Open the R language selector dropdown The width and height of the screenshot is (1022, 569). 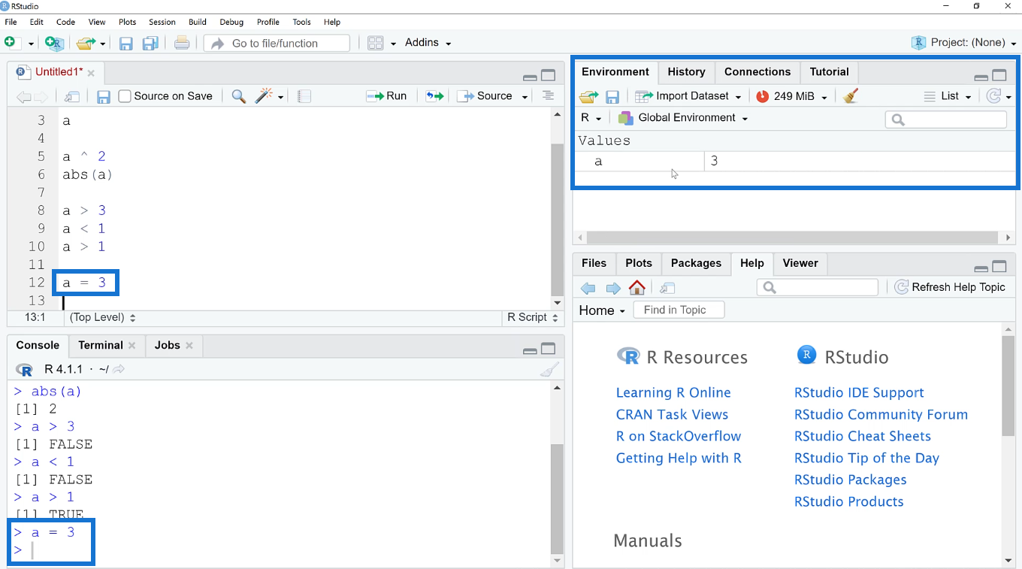(591, 118)
